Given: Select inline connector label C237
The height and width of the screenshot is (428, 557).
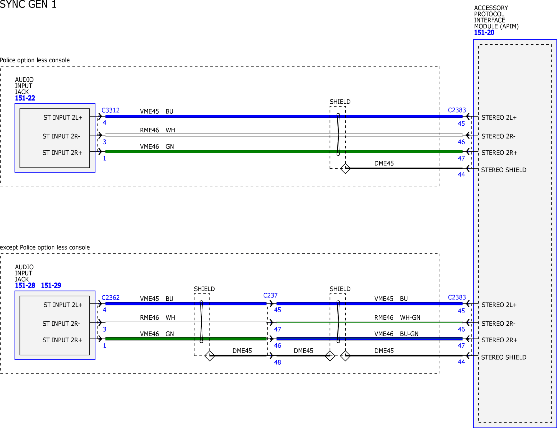Looking at the screenshot, I should tap(270, 295).
